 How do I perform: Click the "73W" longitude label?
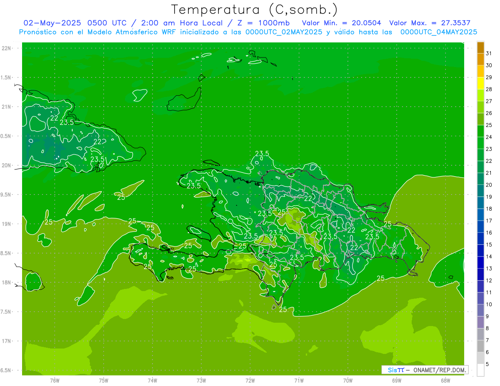click(201, 381)
